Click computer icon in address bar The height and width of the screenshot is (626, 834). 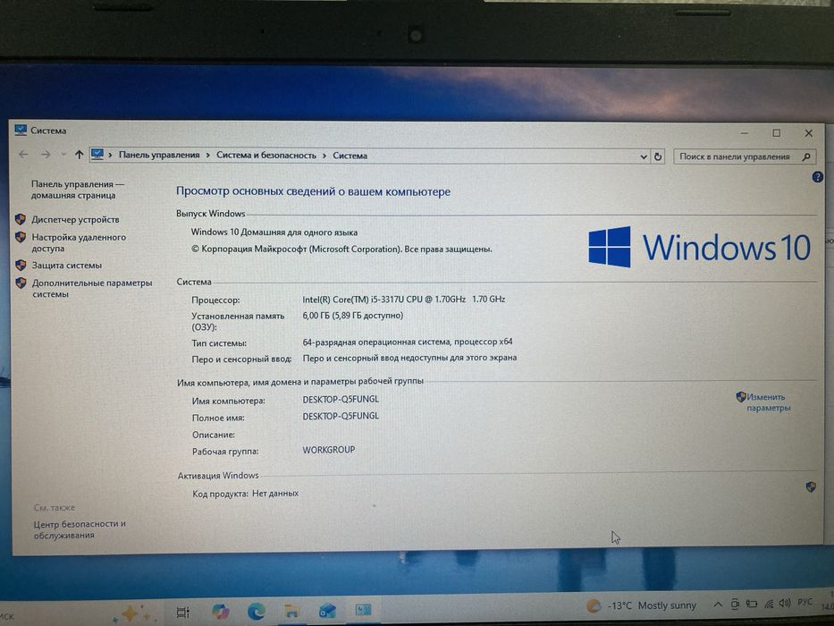pyautogui.click(x=97, y=155)
